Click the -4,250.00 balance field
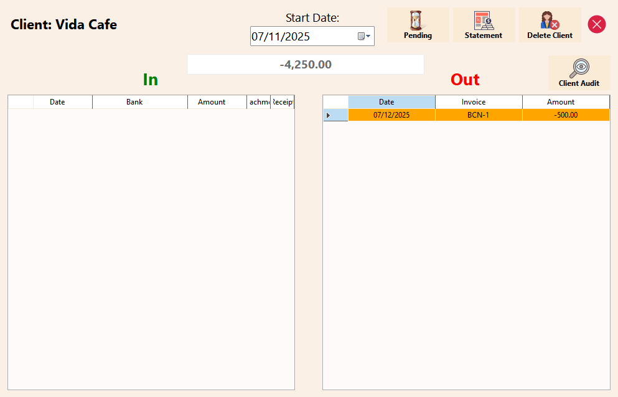The width and height of the screenshot is (618, 397). [x=305, y=65]
